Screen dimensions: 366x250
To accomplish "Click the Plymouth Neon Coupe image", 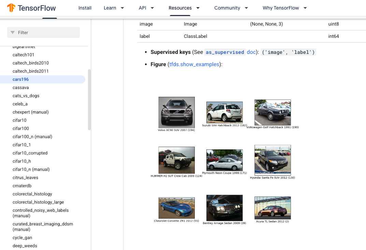I will click(x=224, y=160).
